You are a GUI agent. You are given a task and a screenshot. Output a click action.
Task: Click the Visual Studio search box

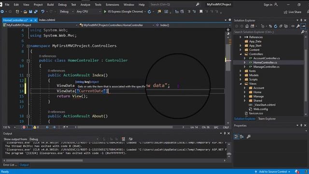175,4
